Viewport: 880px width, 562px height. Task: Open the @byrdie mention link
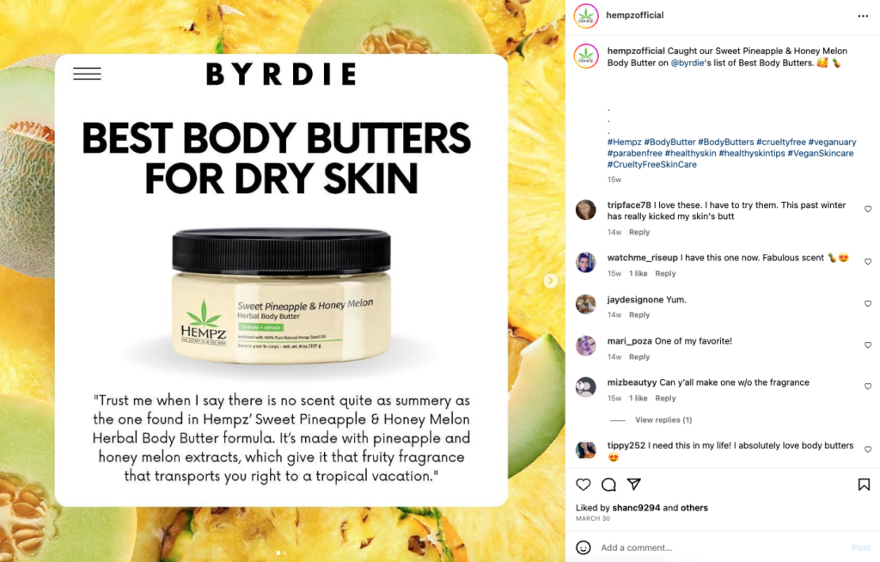pos(687,63)
